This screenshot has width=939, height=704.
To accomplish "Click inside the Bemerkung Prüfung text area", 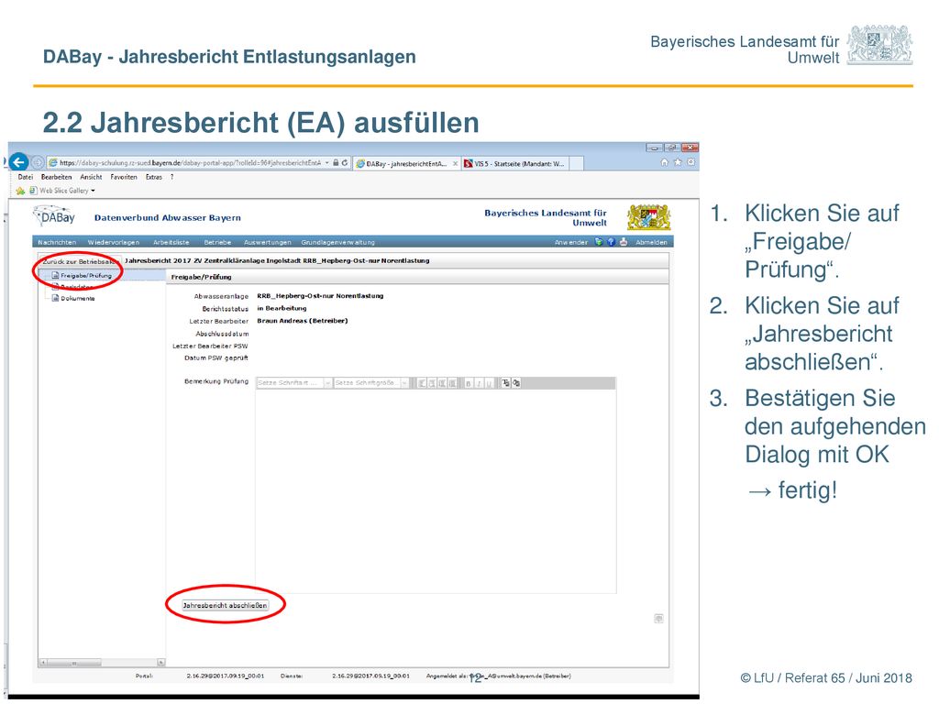I will pos(436,491).
